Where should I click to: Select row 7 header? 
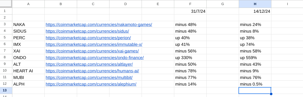[6, 51]
